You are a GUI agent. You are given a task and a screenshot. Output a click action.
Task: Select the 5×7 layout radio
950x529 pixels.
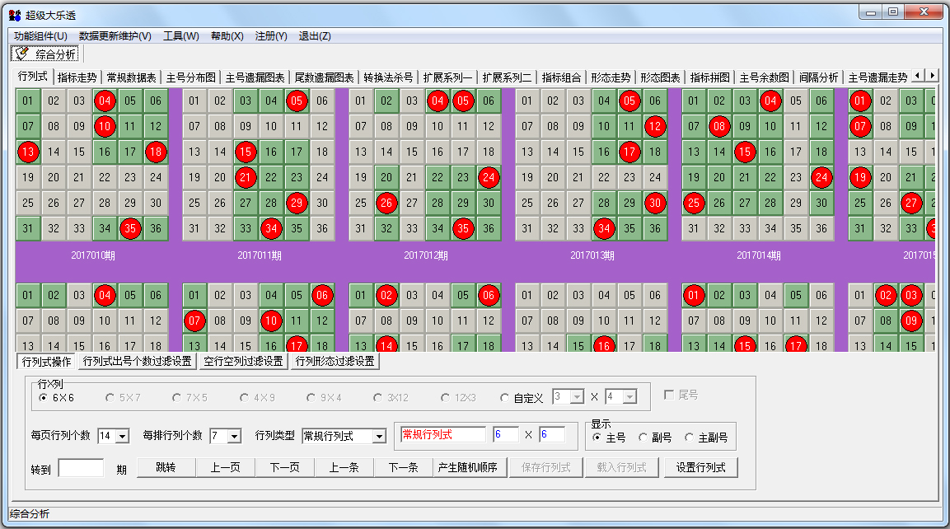pos(110,397)
